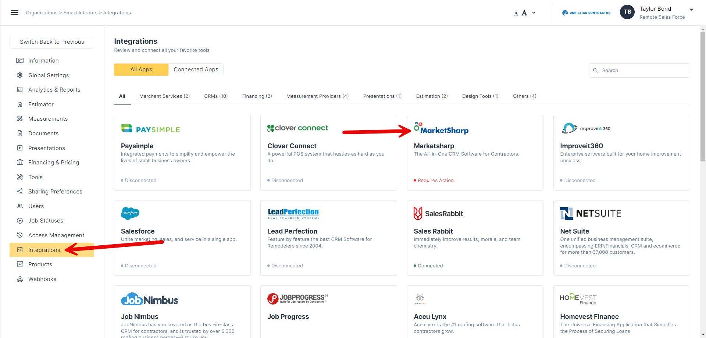Click the Smart Interiors breadcrumb link
The image size is (706, 338).
pos(81,13)
